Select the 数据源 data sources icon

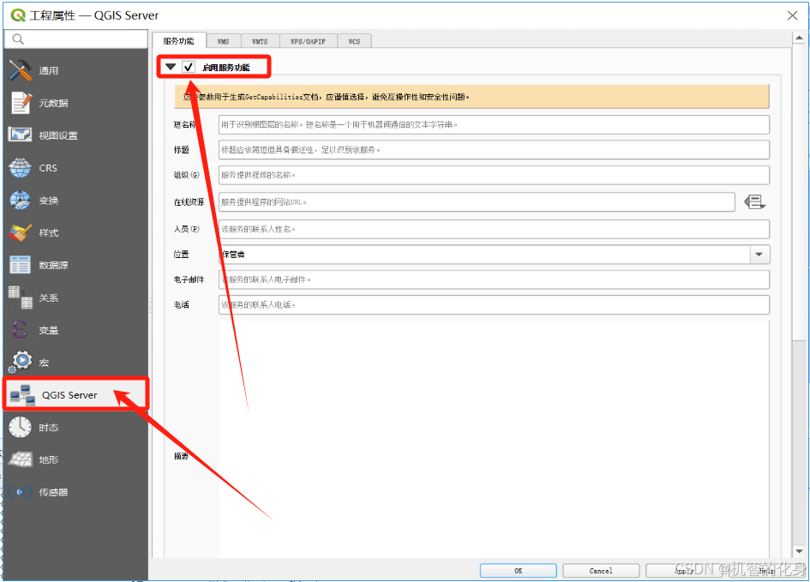pos(21,265)
